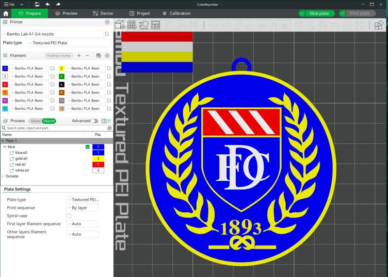This screenshot has width=388, height=277.
Task: Enable the Spiral vase checkbox
Action: [68, 216]
